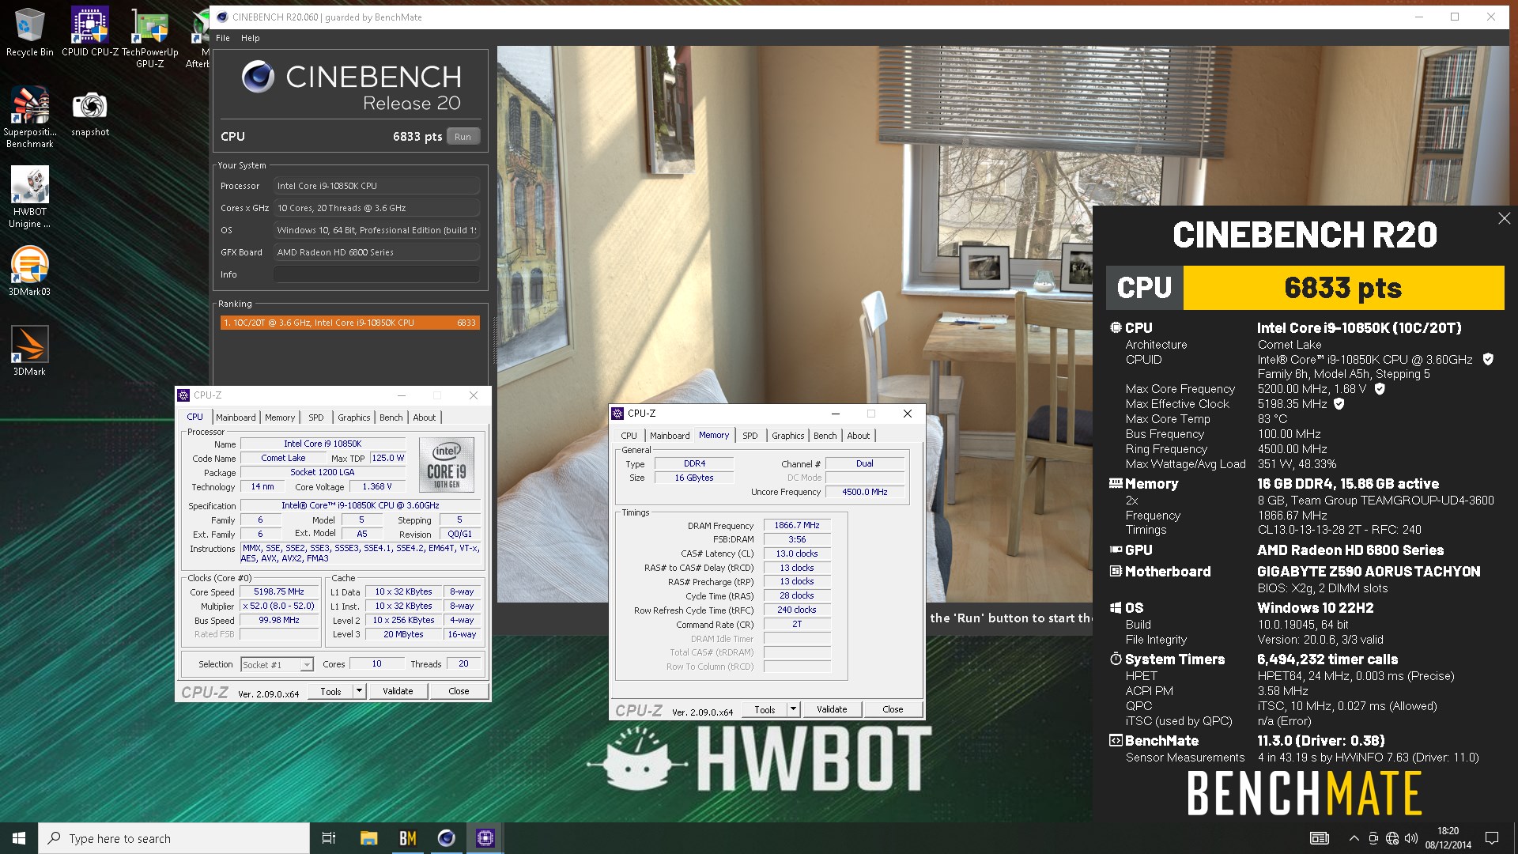The height and width of the screenshot is (854, 1518).
Task: Switch to BenchMate on the taskbar
Action: coord(407,838)
